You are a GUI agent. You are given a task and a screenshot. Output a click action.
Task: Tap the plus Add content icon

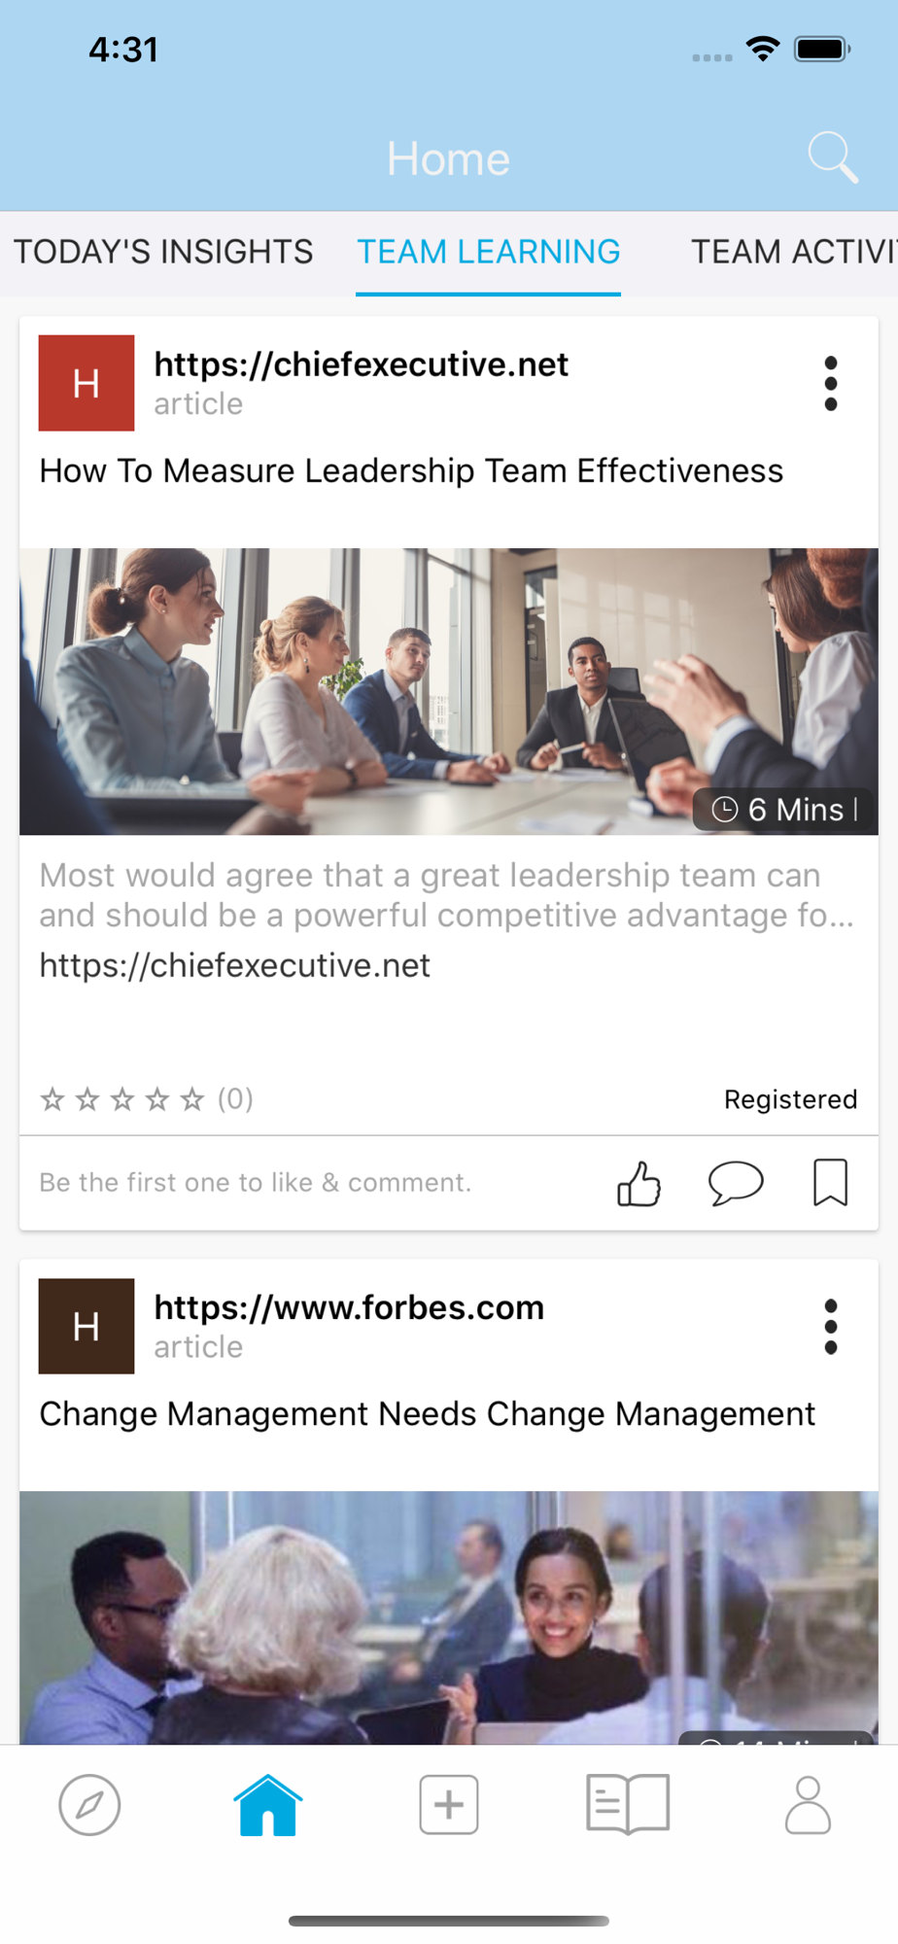click(448, 1805)
